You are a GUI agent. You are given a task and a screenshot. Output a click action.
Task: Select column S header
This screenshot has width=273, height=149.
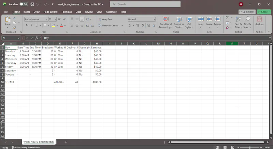[232, 43]
